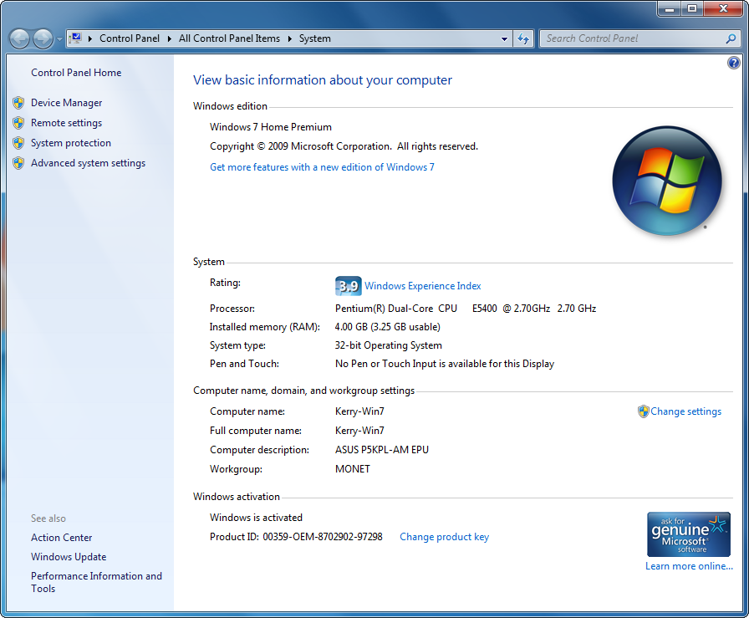Open Windows Update under See also
This screenshot has width=749, height=618.
point(69,557)
